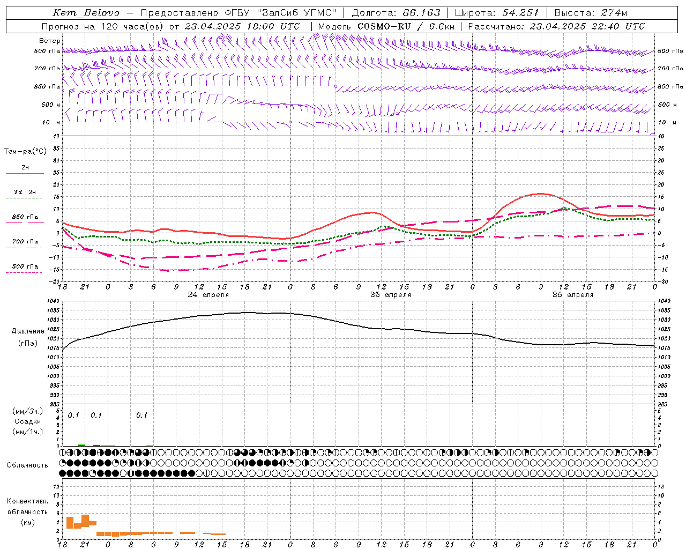Click the Kem_Belovo station title
This screenshot has height=549, width=686.
pos(86,13)
